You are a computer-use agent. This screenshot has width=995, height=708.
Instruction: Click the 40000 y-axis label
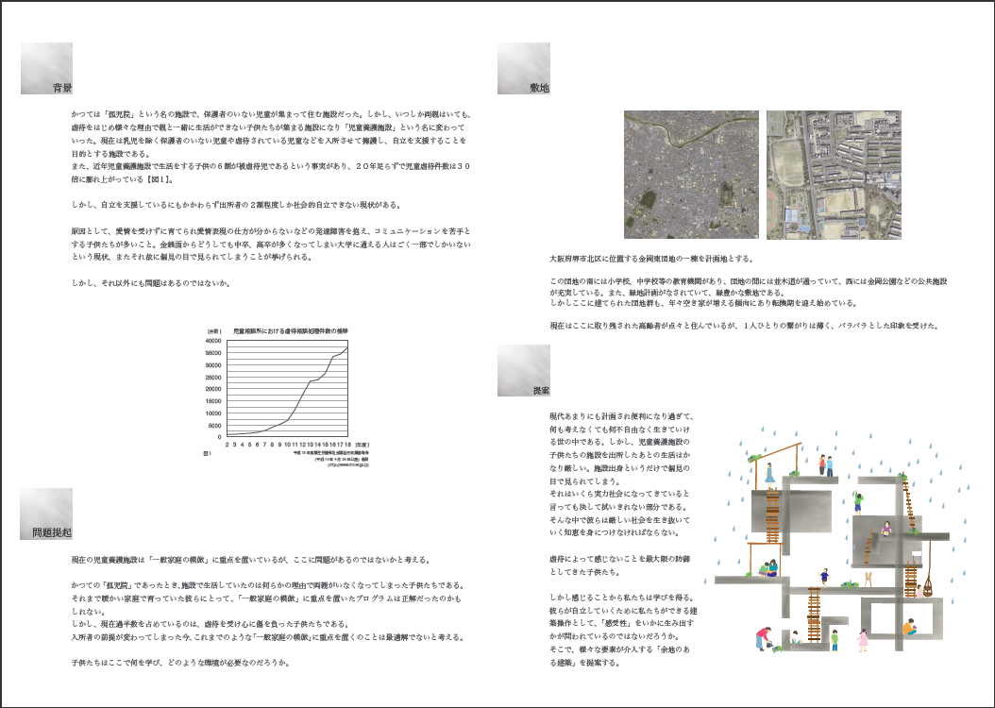click(x=212, y=341)
